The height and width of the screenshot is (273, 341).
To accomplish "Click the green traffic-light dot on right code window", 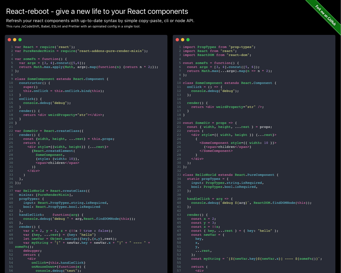I will coord(188,39).
